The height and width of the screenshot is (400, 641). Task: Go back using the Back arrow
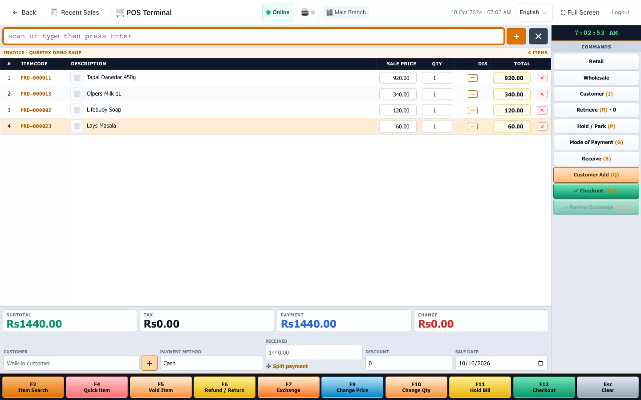pyautogui.click(x=24, y=12)
